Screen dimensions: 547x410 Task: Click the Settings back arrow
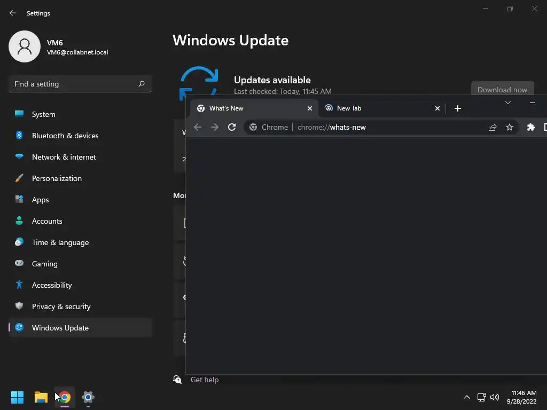click(x=13, y=13)
